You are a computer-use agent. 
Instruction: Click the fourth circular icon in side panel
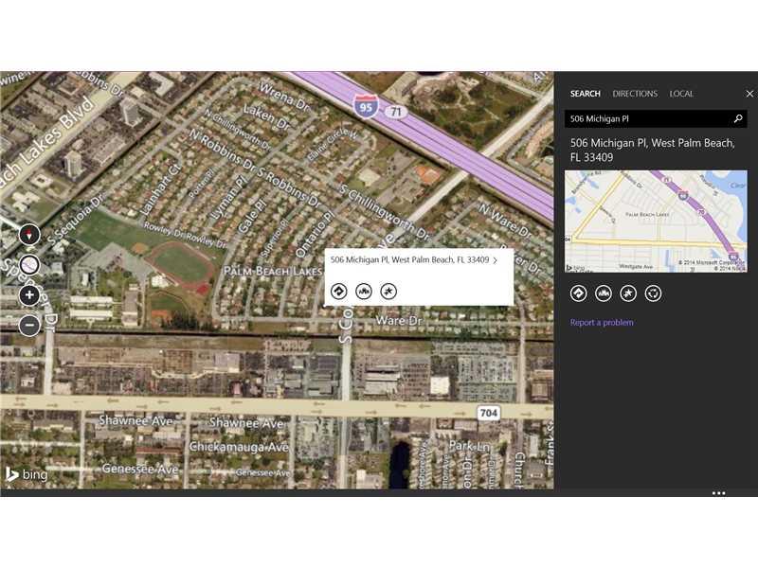[652, 293]
